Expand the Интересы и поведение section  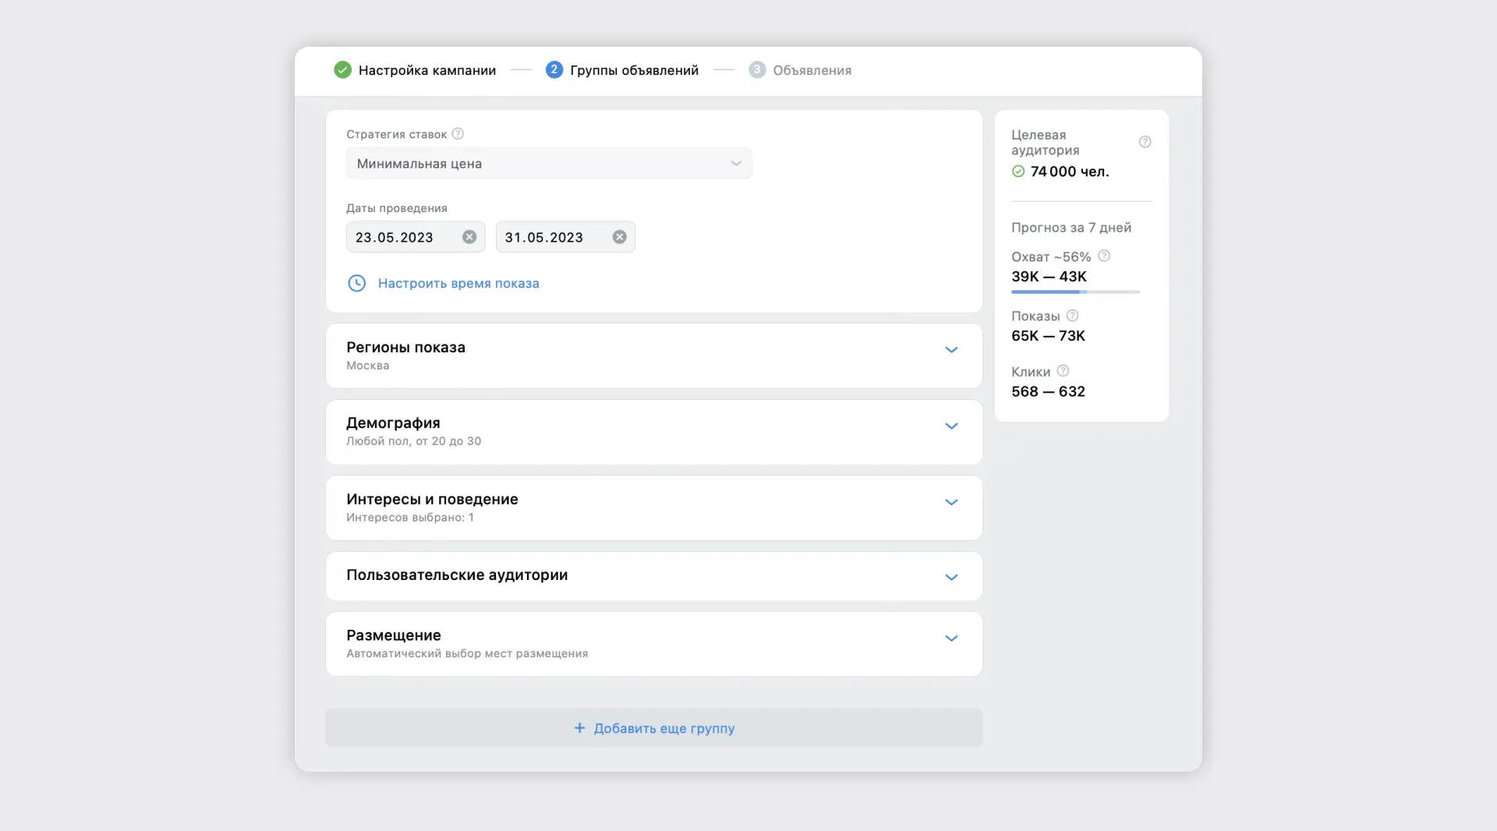[951, 503]
